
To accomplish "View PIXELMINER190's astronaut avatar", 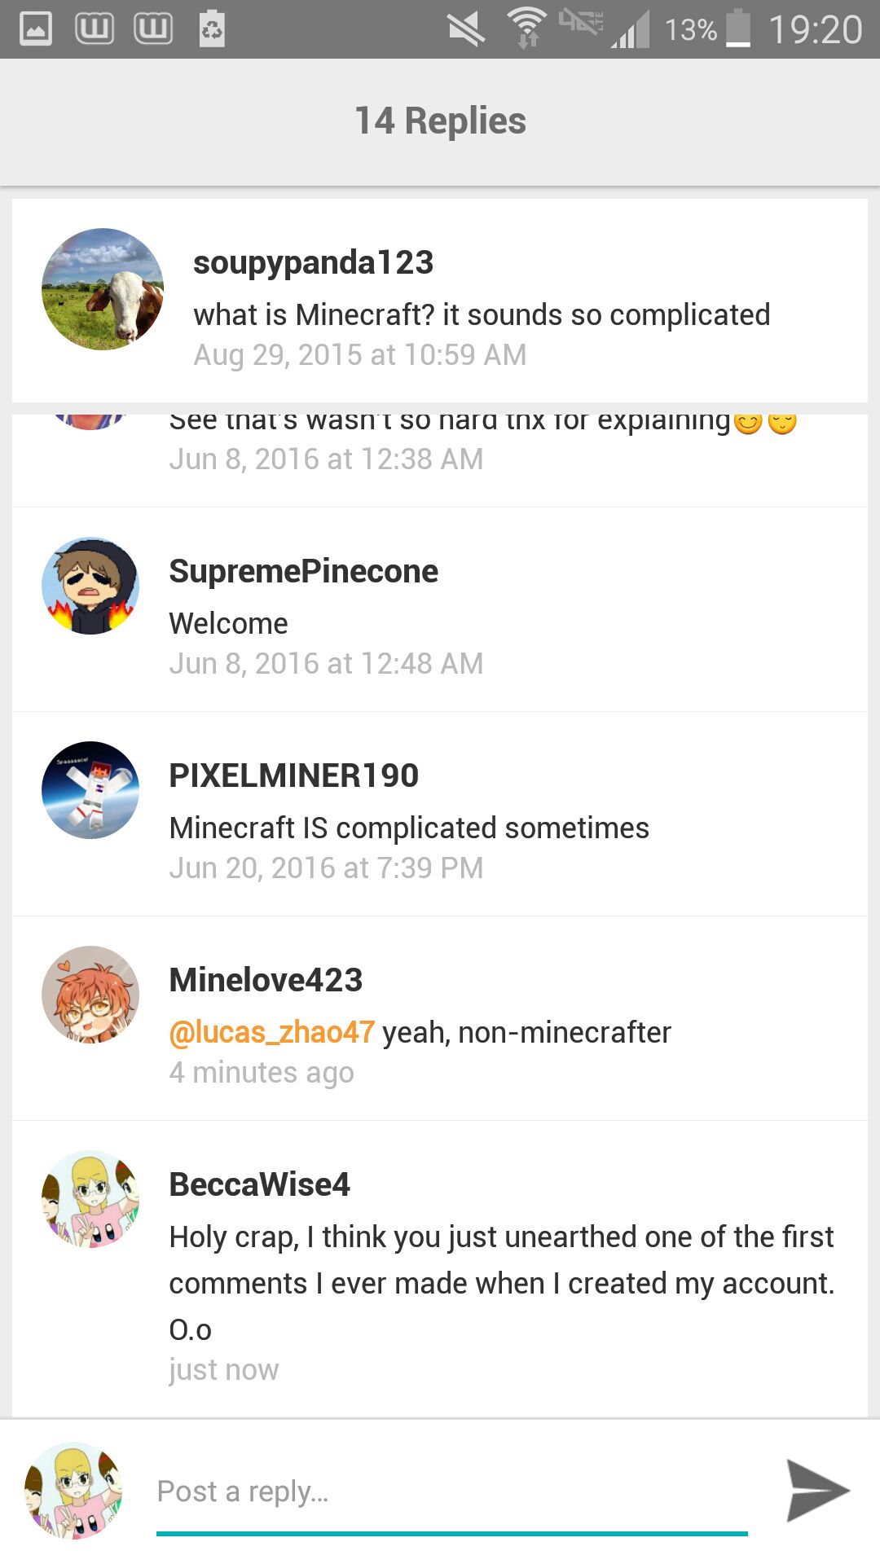I will [x=90, y=790].
